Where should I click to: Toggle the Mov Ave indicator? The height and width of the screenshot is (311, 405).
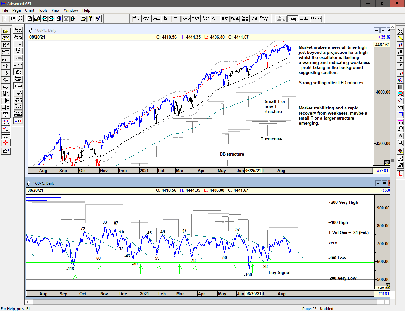click(x=18, y=72)
